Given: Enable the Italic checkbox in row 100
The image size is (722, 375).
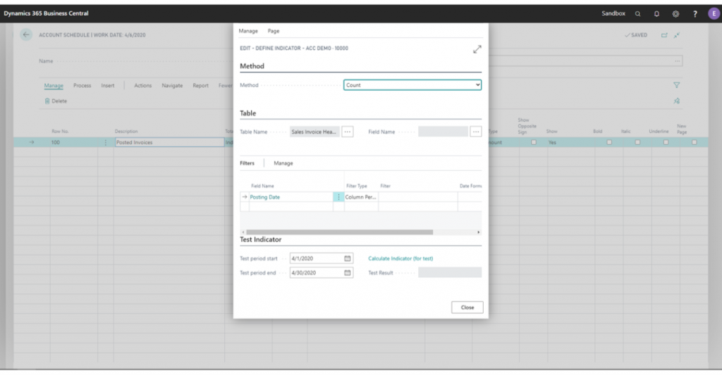Looking at the screenshot, I should tap(637, 142).
